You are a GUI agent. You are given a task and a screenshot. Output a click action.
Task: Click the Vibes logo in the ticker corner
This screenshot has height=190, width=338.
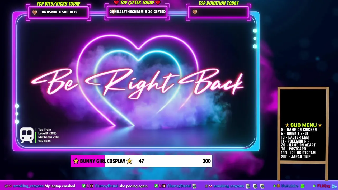click(335, 186)
